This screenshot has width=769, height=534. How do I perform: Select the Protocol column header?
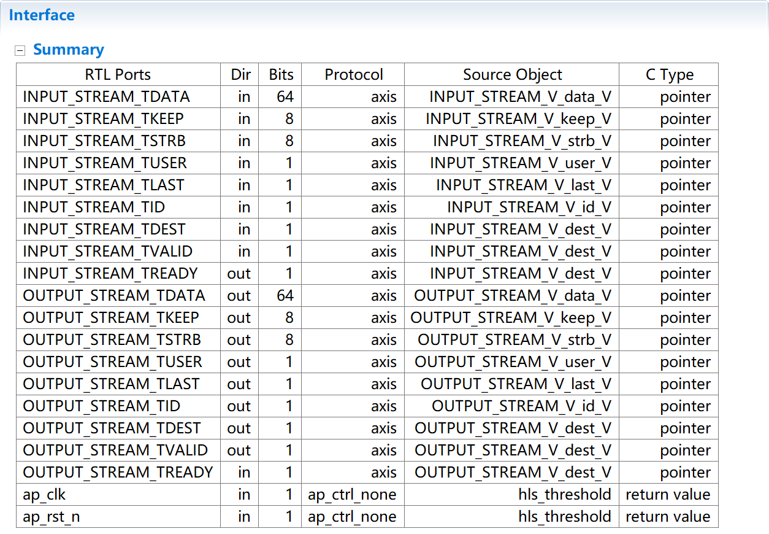click(353, 74)
